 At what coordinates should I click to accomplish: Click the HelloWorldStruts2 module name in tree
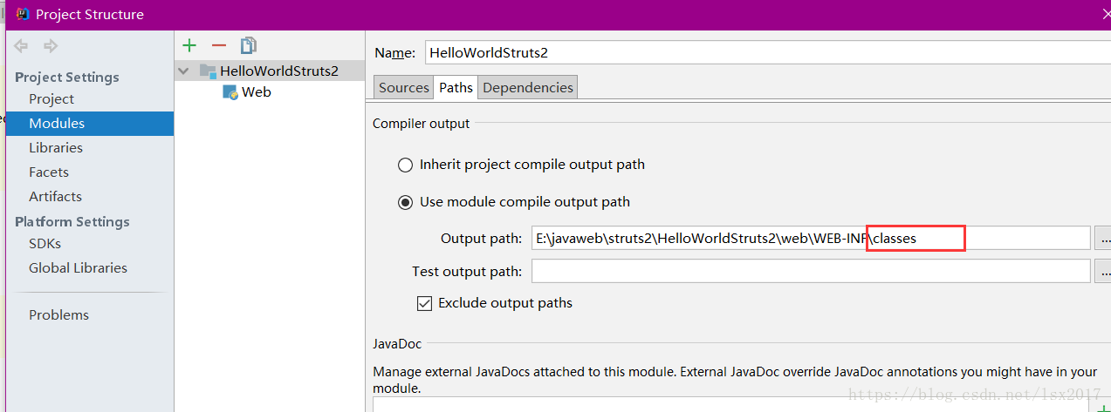tap(279, 71)
